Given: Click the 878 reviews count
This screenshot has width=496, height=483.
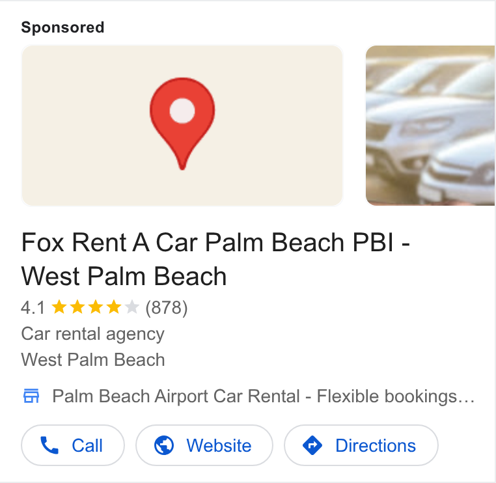Looking at the screenshot, I should click(167, 307).
